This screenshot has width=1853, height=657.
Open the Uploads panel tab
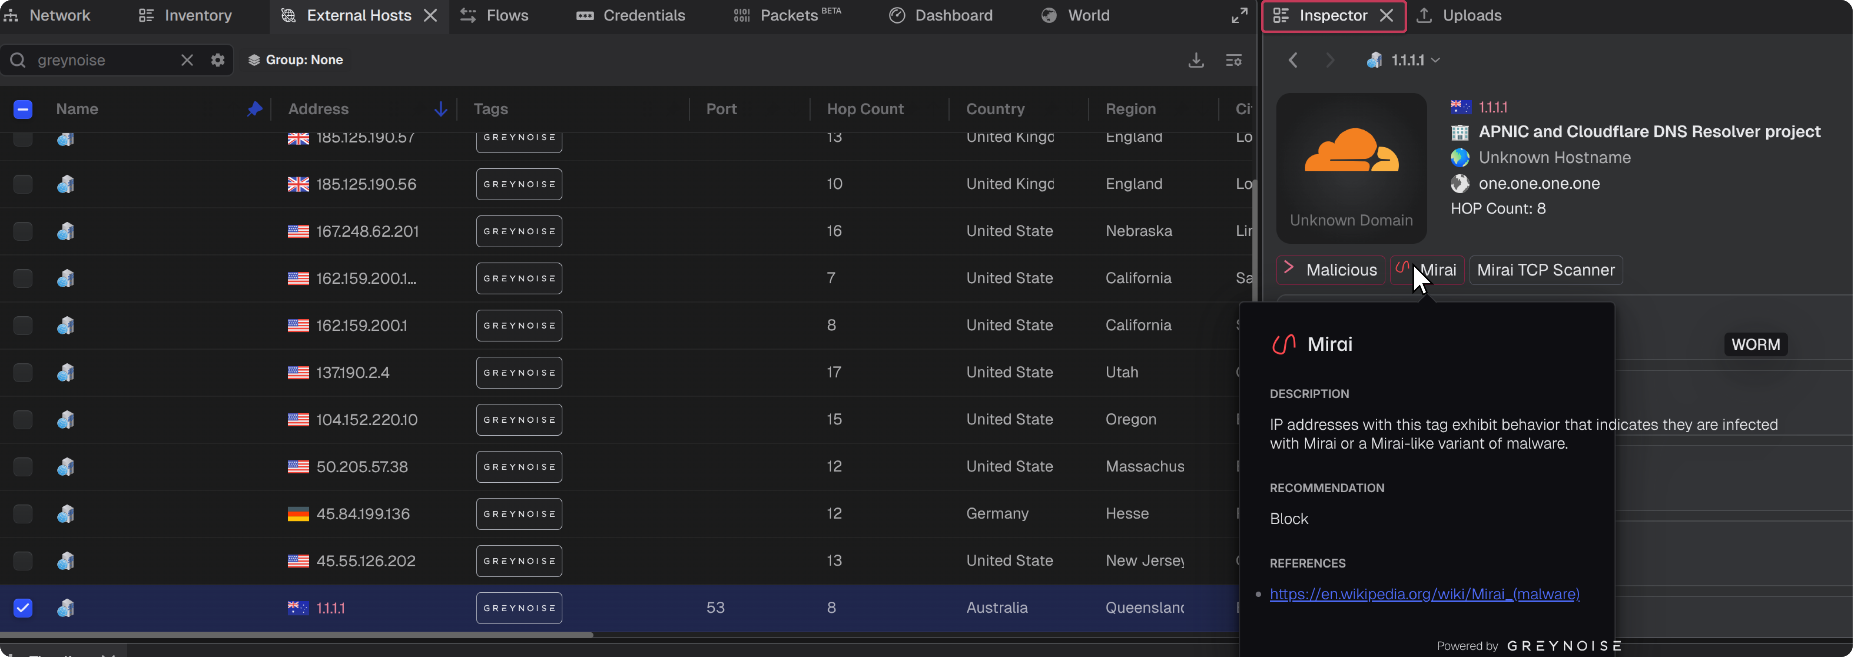(x=1459, y=16)
